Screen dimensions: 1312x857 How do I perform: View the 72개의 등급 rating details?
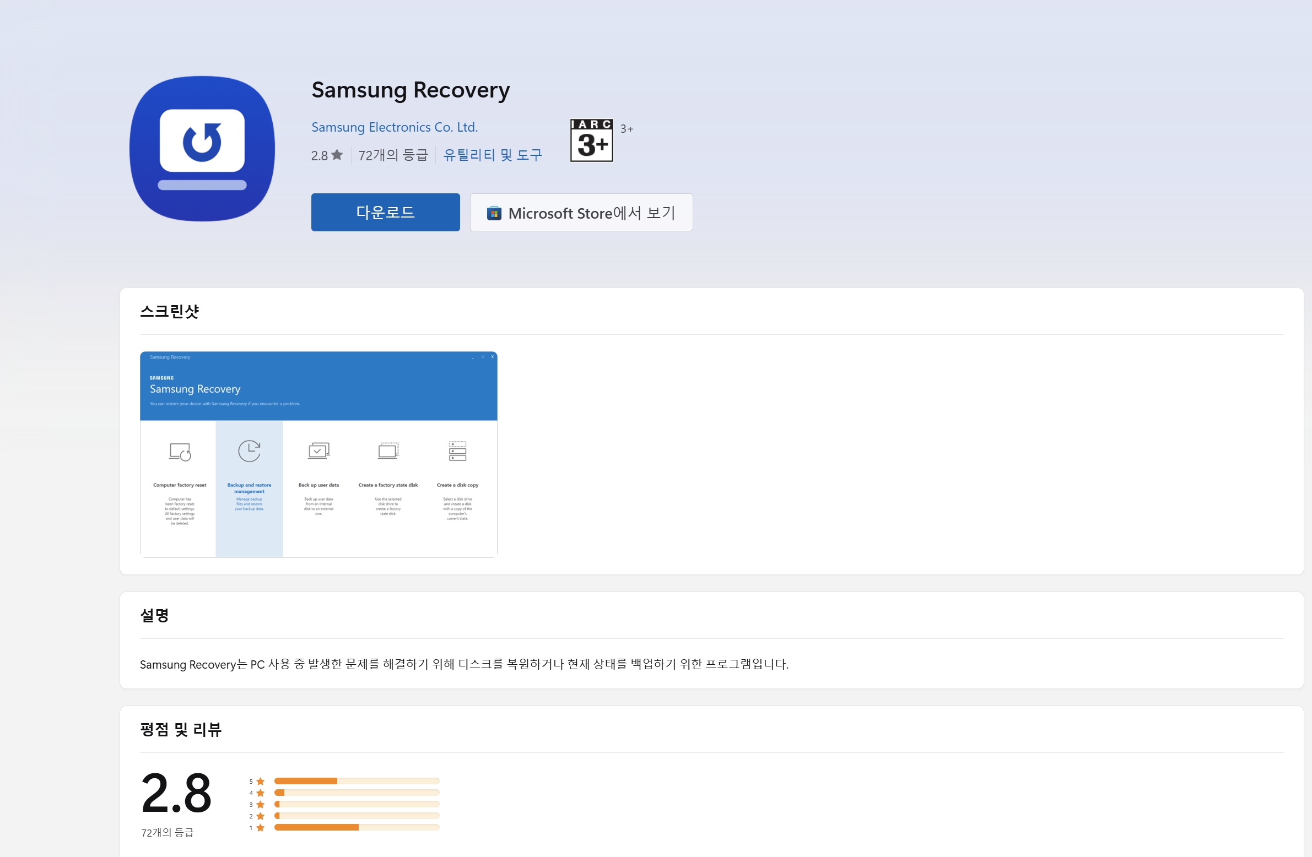pyautogui.click(x=392, y=155)
